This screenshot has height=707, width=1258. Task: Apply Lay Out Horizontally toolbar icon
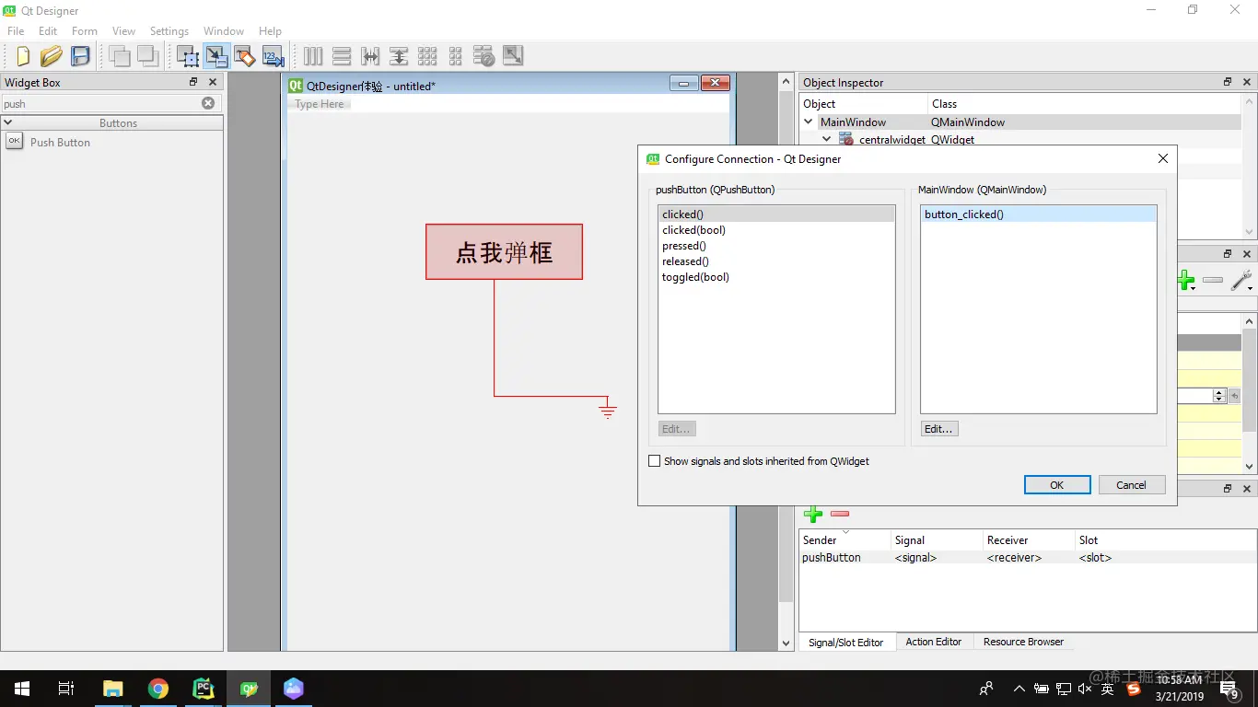click(313, 56)
